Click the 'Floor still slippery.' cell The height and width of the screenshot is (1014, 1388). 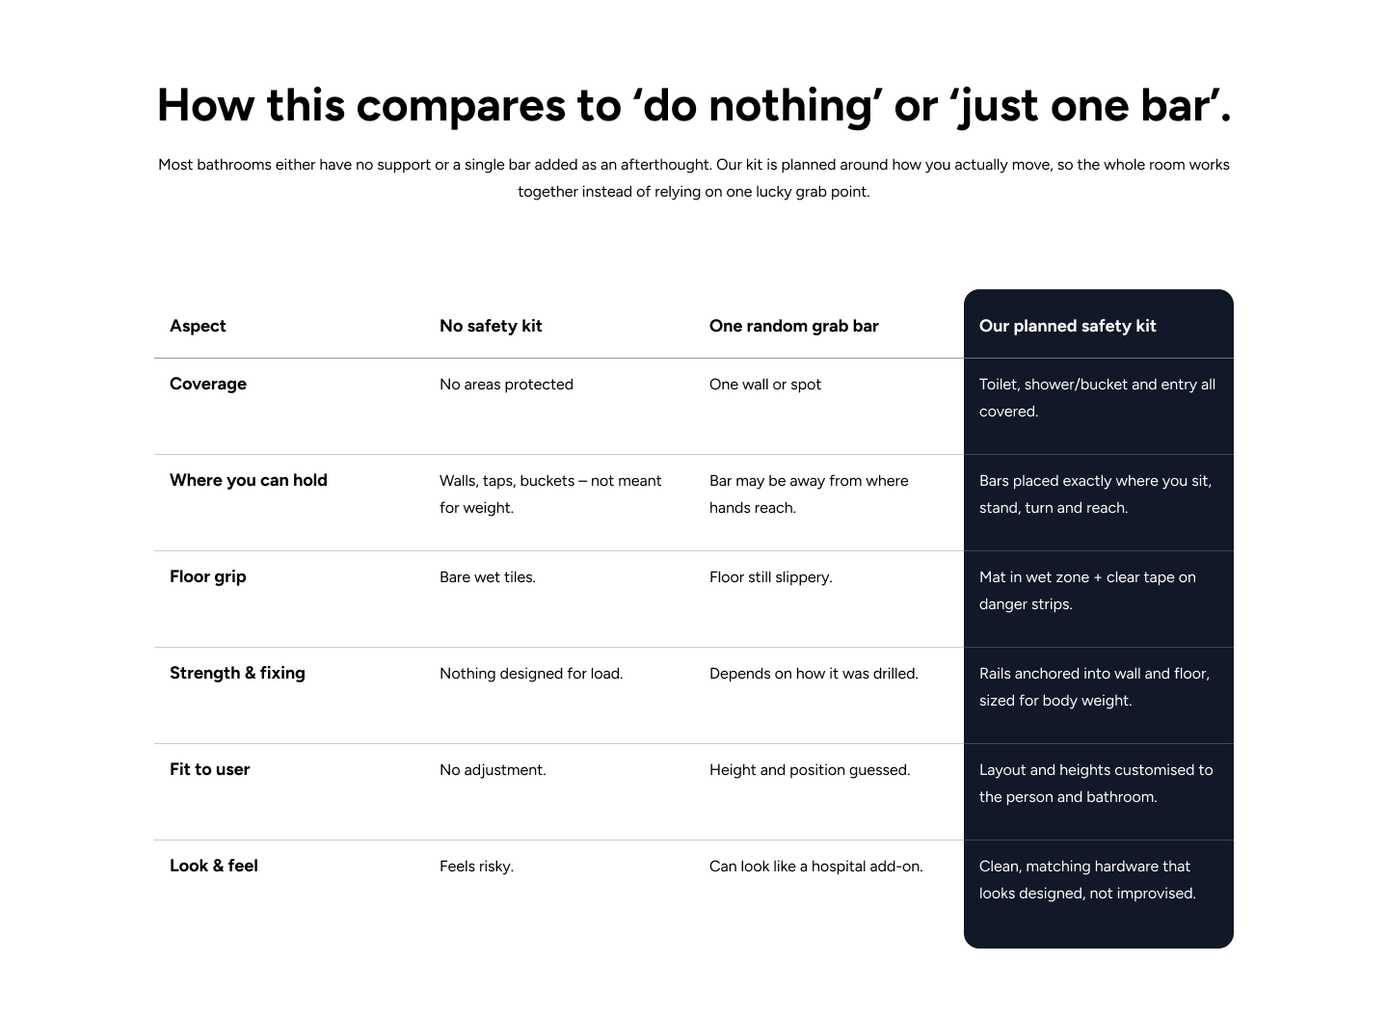771,577
